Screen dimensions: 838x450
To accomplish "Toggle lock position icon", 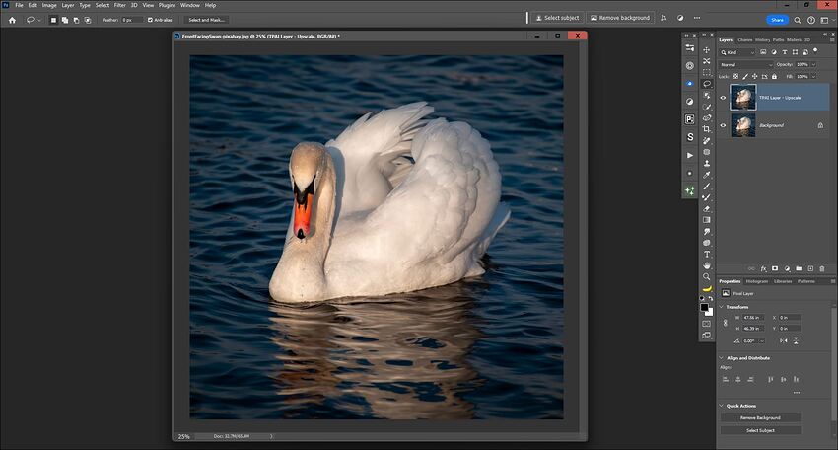I will point(754,77).
